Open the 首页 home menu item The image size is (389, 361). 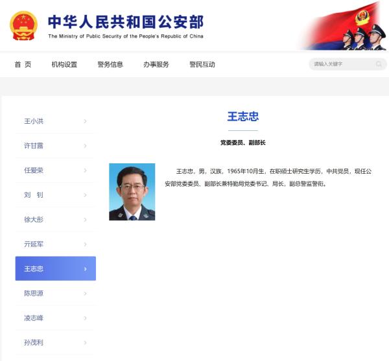(x=23, y=64)
